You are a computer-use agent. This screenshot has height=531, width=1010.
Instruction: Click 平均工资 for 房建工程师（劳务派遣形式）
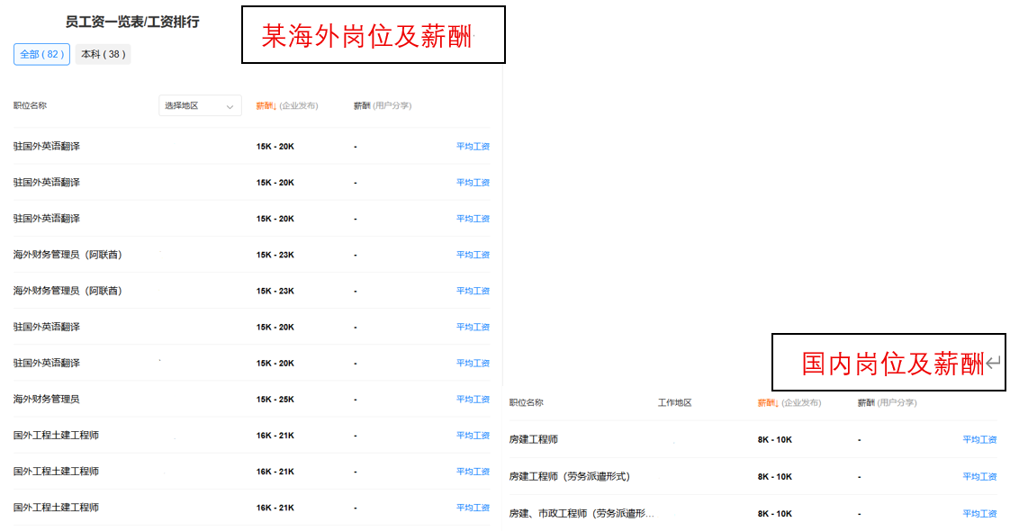979,477
